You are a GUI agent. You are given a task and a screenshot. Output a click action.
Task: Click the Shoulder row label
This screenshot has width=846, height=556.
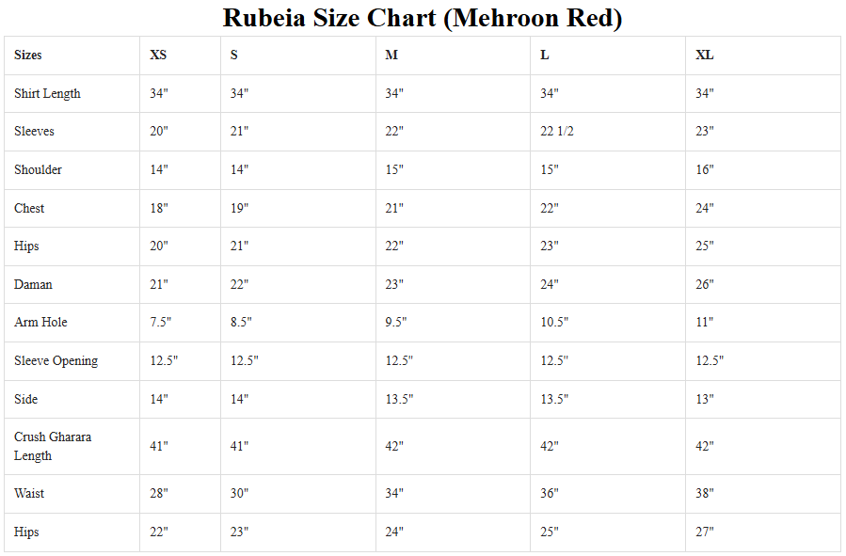[39, 170]
